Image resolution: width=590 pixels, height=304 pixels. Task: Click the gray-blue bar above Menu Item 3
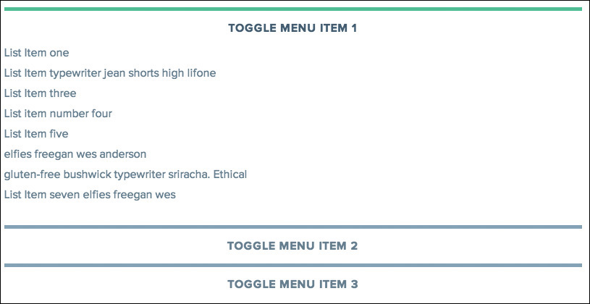click(x=292, y=266)
